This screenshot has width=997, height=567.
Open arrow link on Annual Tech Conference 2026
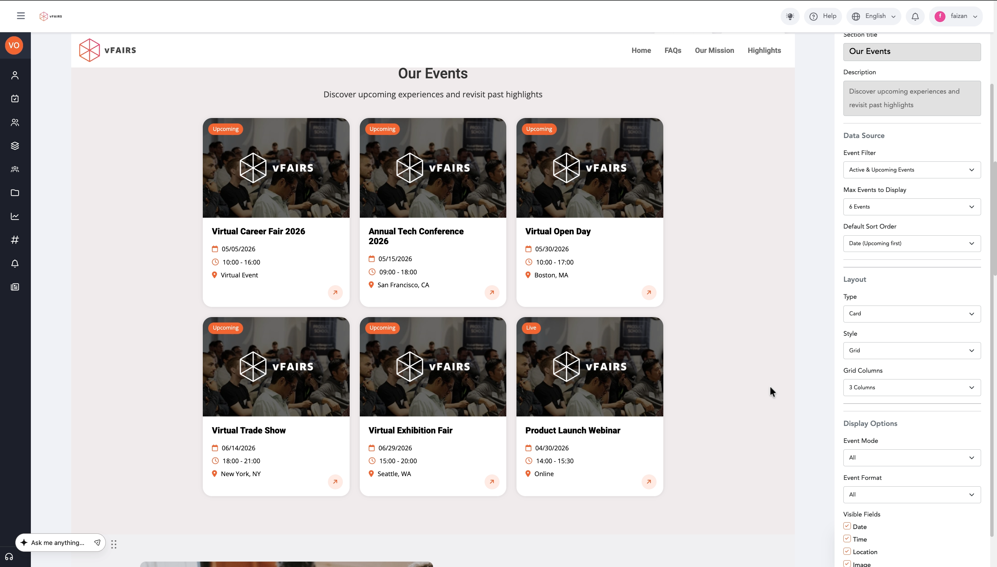(492, 292)
